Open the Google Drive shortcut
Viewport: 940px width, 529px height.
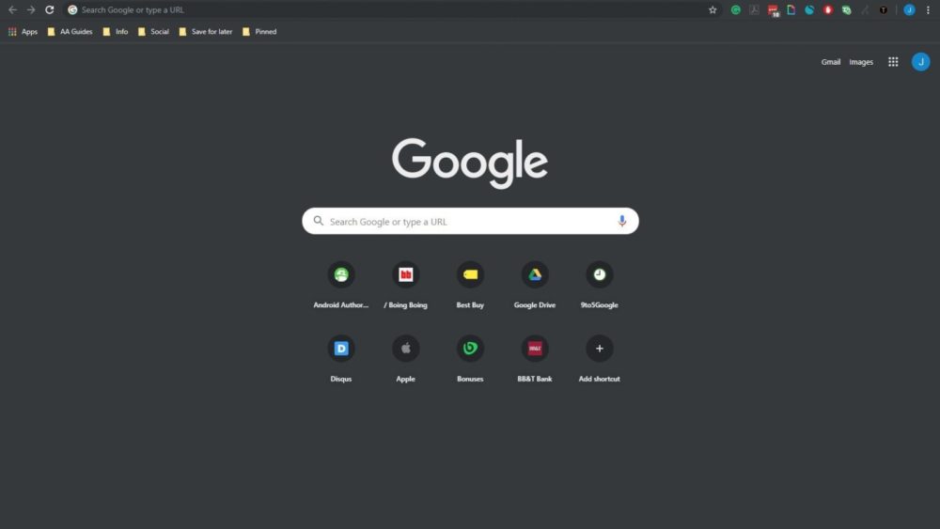click(x=535, y=286)
